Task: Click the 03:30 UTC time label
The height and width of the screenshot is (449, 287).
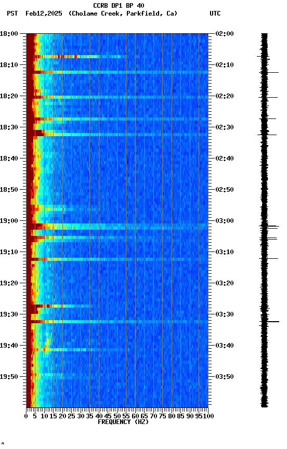Action: coord(225,314)
